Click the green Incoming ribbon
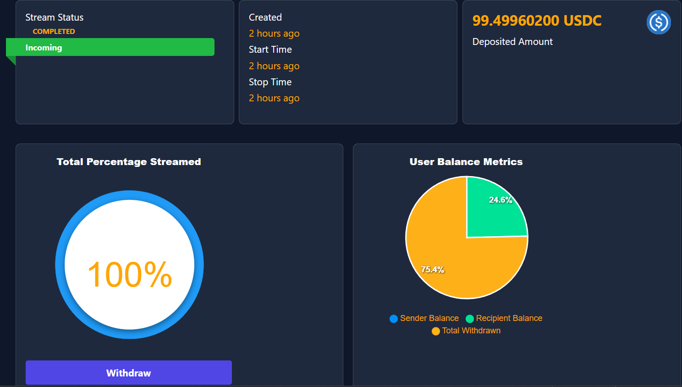Screen dimensions: 682x387 (110, 47)
